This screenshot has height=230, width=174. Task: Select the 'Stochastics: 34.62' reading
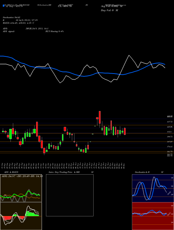click(x=11, y=17)
